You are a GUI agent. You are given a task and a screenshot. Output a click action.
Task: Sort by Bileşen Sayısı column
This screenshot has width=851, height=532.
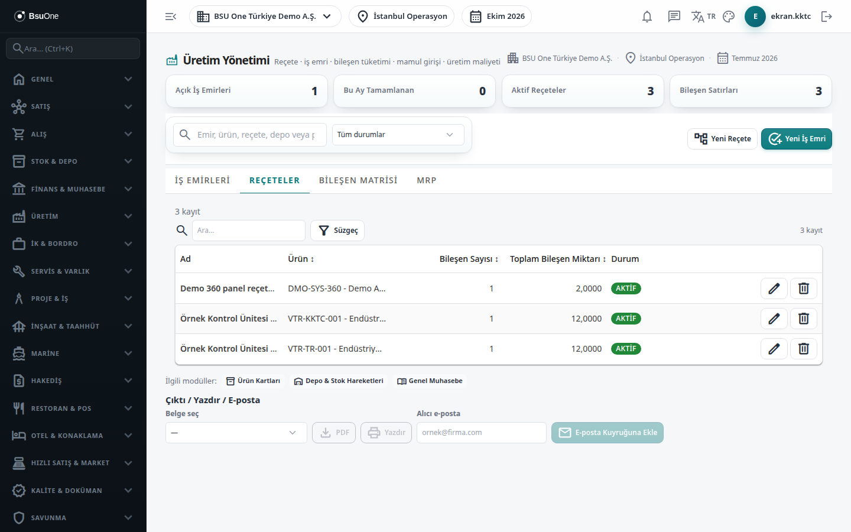(x=469, y=259)
